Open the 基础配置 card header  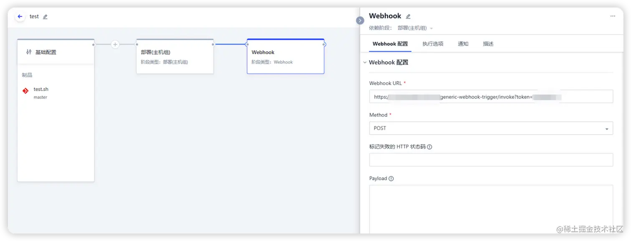tap(56, 52)
